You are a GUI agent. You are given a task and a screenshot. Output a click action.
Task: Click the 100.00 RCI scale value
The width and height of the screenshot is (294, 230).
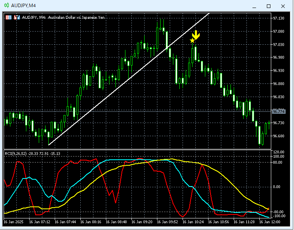279,157
